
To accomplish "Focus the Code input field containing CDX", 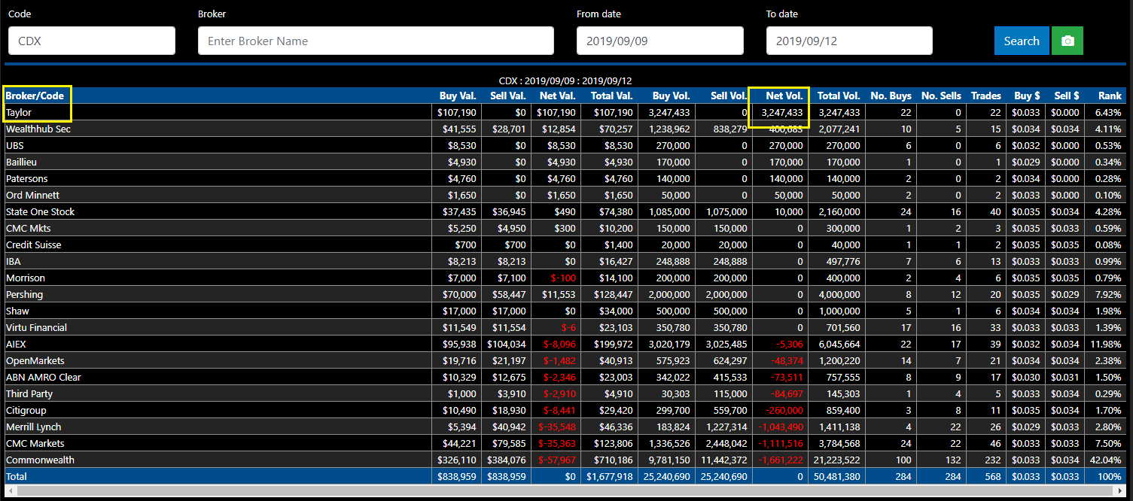I will pos(92,41).
